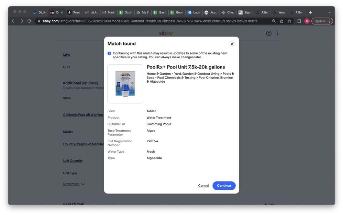Switch to the Book spreadsheet tab
Image resolution: width=343 pixels, height=215 pixels.
177,12
